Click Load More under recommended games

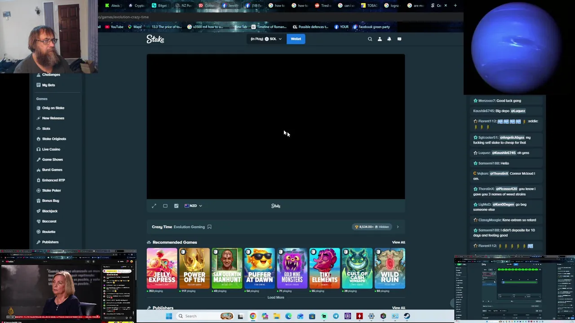point(276,297)
